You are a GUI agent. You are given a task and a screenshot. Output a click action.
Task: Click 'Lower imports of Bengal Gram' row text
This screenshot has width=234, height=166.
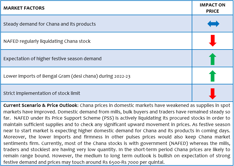click(67, 76)
